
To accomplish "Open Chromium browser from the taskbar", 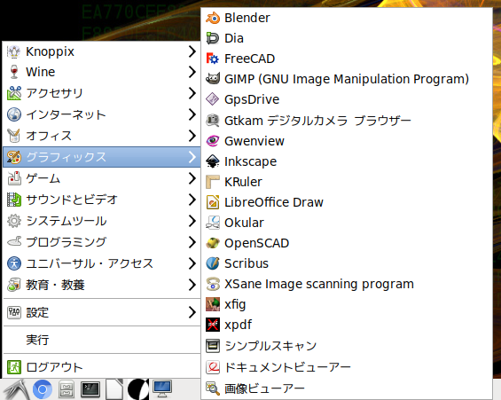I will [43, 389].
